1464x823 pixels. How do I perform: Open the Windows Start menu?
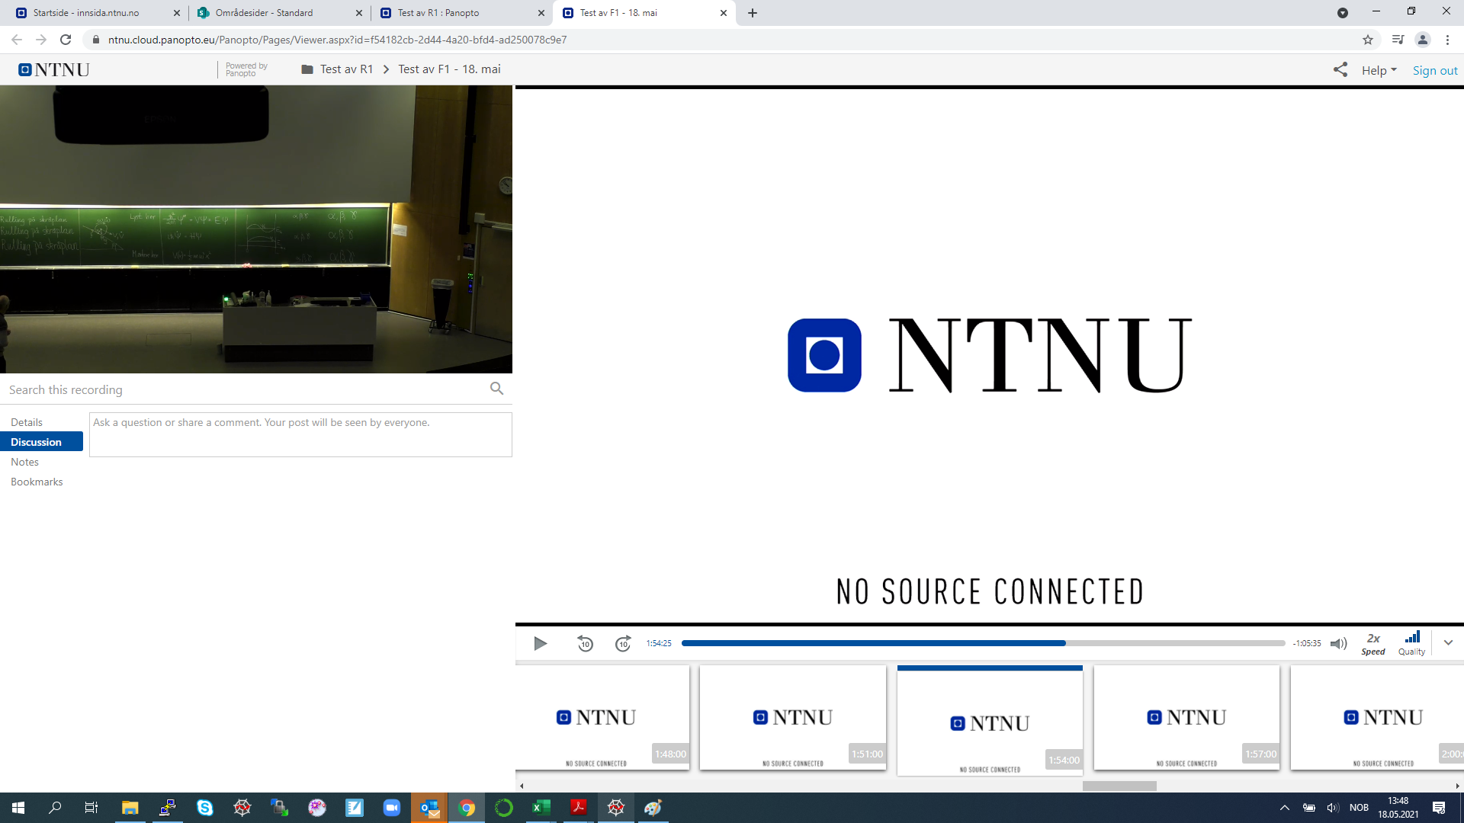coord(18,808)
